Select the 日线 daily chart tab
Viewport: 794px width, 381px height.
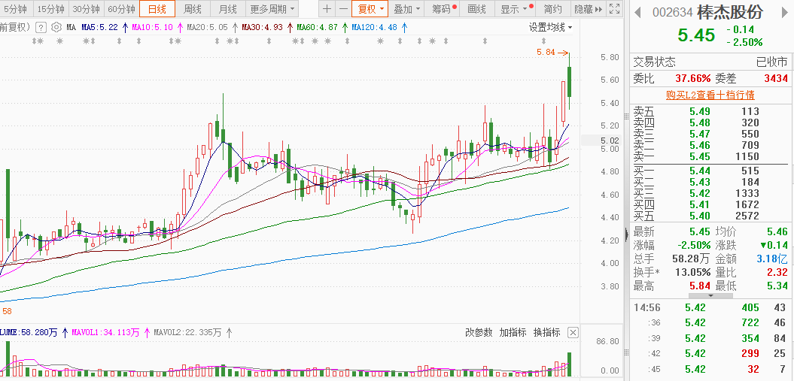point(157,8)
